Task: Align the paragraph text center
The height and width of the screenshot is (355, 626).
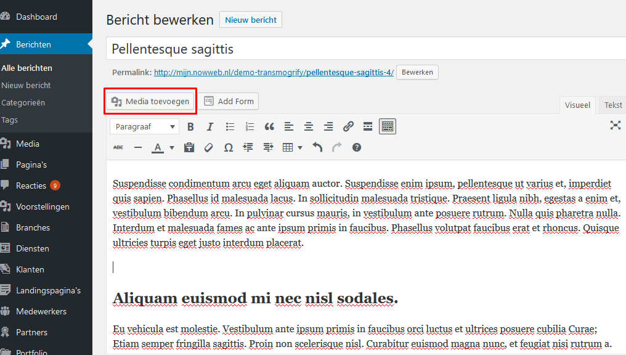Action: 308,126
